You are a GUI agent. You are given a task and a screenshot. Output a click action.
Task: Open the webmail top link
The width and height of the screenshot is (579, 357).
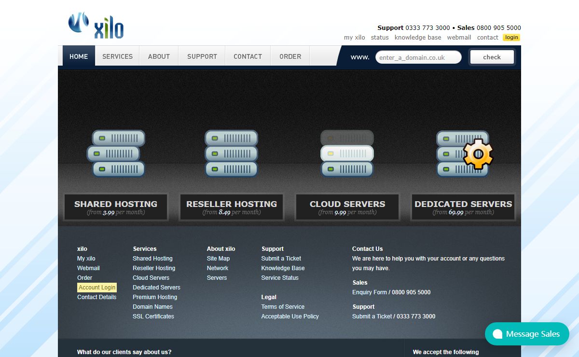459,37
